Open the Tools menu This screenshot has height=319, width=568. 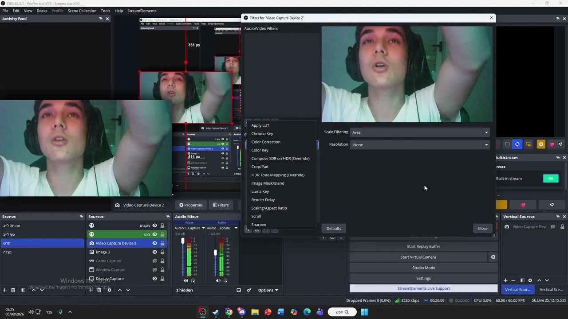pos(106,11)
